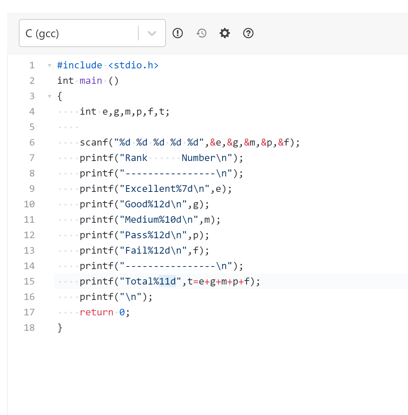The image size is (408, 415).
Task: Open the C (gcc) language dropdown
Action: click(x=79, y=33)
